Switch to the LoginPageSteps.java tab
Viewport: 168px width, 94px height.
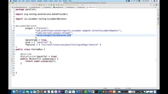35,7
